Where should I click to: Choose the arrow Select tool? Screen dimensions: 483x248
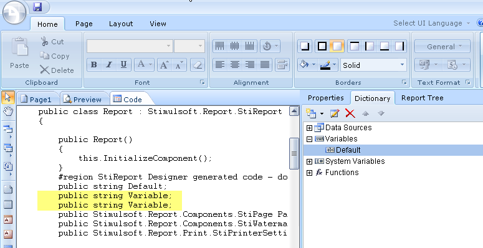[x=7, y=97]
